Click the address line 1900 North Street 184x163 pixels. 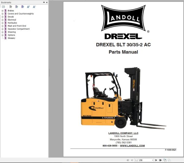(123, 136)
